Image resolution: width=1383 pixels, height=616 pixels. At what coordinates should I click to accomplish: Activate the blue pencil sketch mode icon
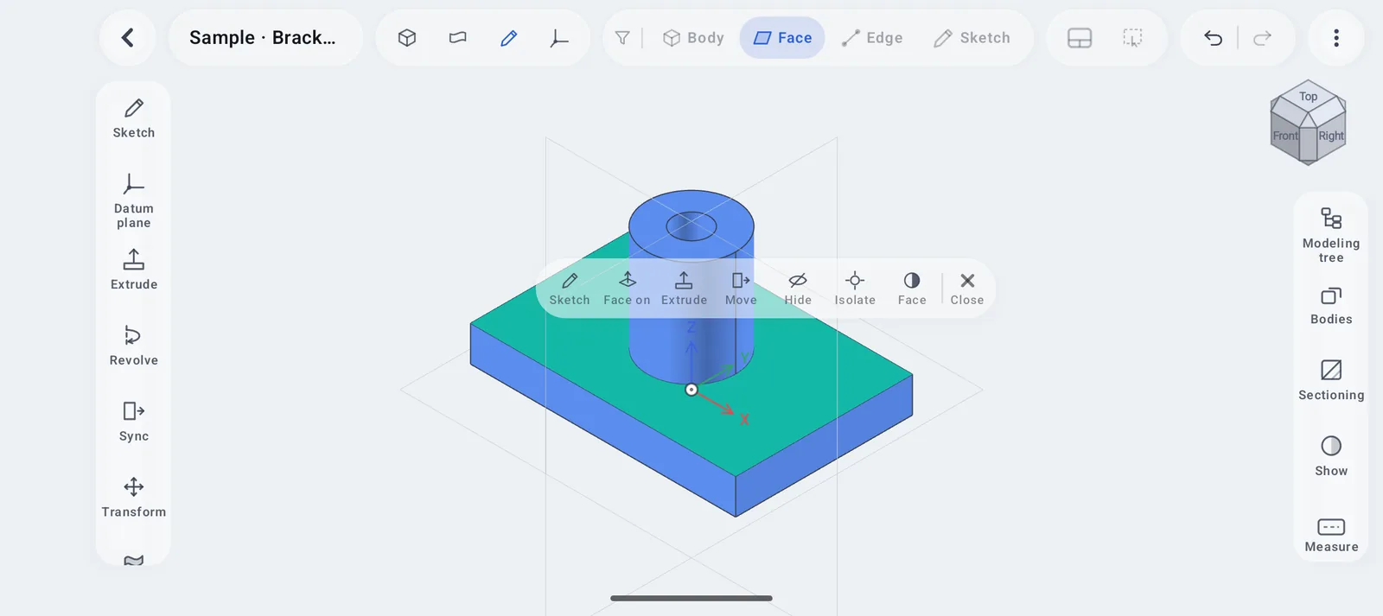pos(509,38)
